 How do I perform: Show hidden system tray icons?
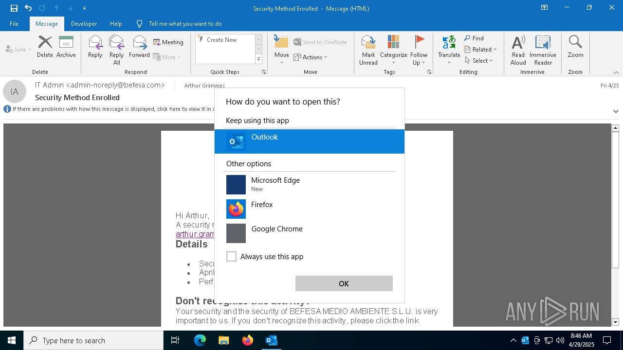pyautogui.click(x=513, y=340)
